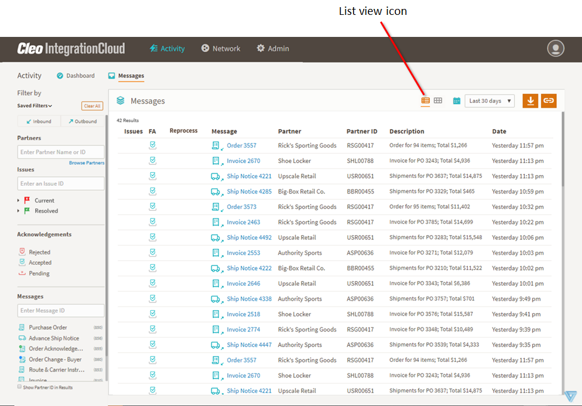This screenshot has width=582, height=406.
Task: Filter by Purchase Order message type
Action: (48, 327)
